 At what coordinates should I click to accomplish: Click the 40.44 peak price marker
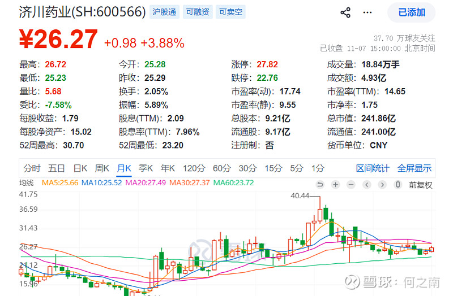(300, 196)
